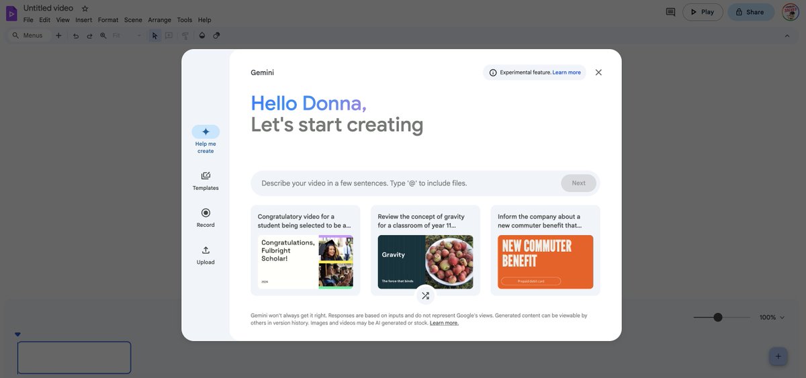Click the Next button

pos(578,183)
